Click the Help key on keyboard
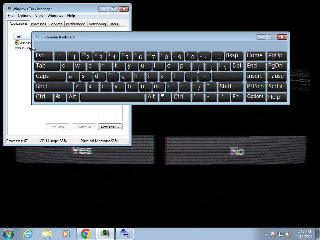Image resolution: width=320 pixels, height=240 pixels. click(x=277, y=97)
